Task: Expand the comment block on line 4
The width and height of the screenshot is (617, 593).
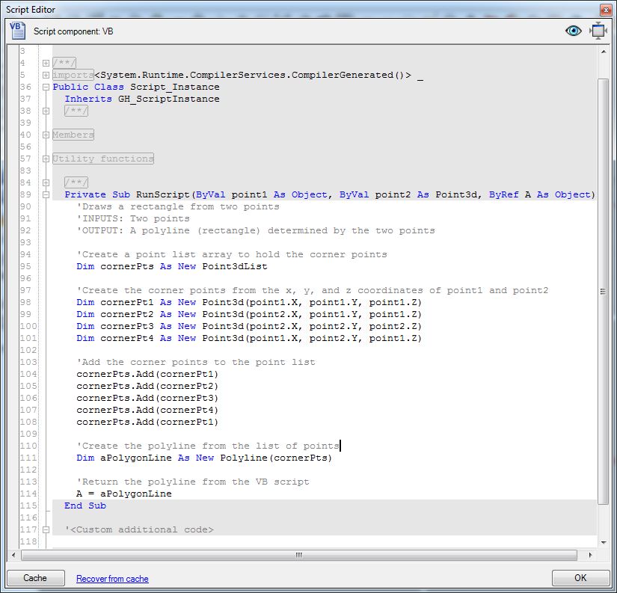Action: (45, 63)
